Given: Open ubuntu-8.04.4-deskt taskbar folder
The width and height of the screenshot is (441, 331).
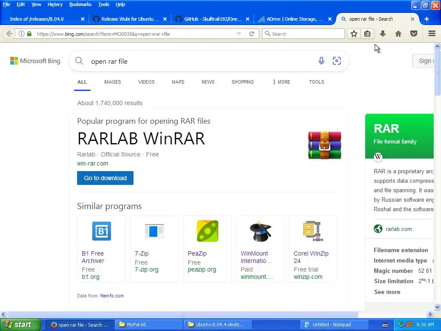Looking at the screenshot, I should 217,325.
